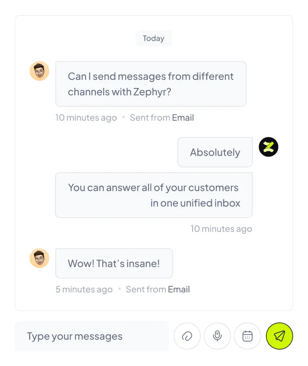Click the "5 minutes ago" timestamp

pyautogui.click(x=84, y=289)
